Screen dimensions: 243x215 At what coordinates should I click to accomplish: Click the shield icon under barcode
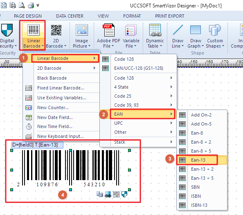[x=124, y=194]
